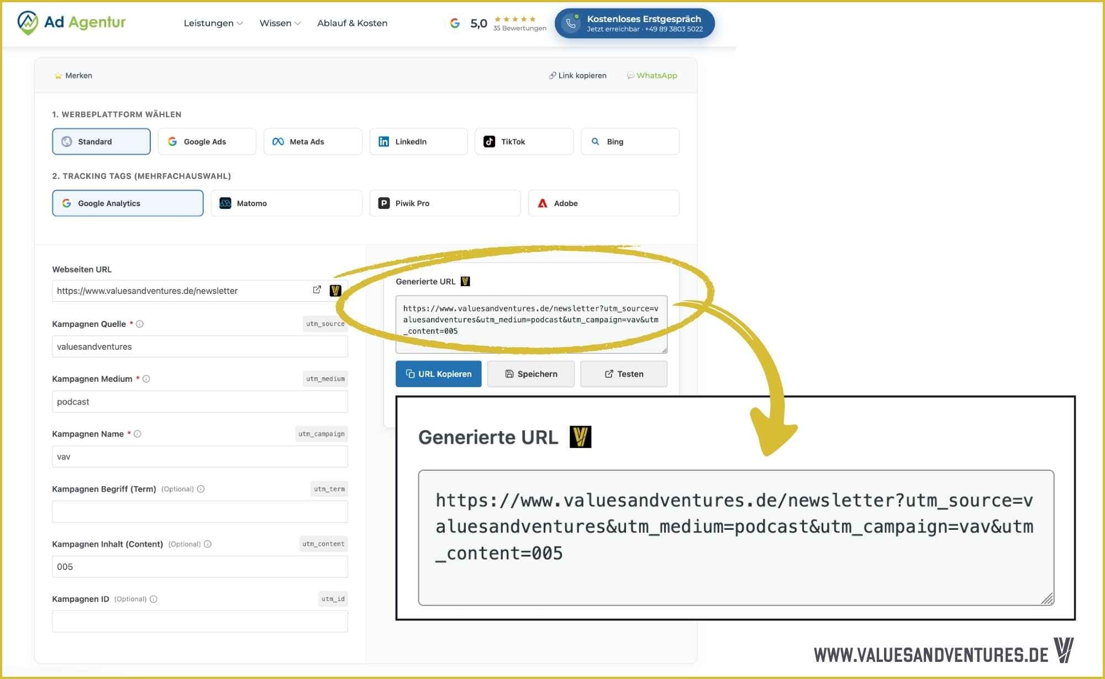Select the Bing platform option
1105x679 pixels.
coord(630,141)
